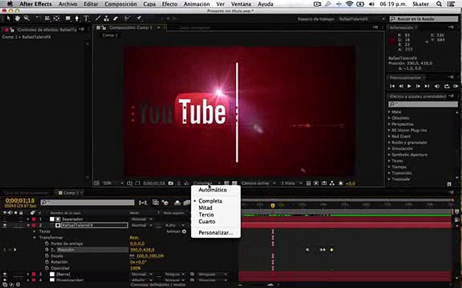The image size is (462, 288).
Task: Click the Opacidad 100% value
Action: click(135, 268)
